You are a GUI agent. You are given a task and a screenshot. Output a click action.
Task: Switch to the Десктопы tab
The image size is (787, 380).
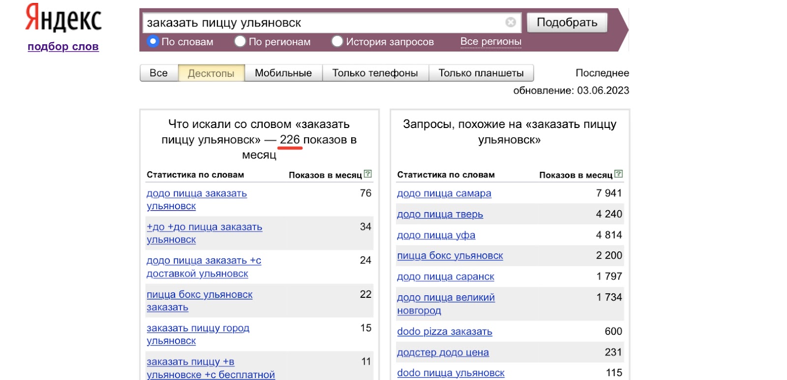pos(212,73)
